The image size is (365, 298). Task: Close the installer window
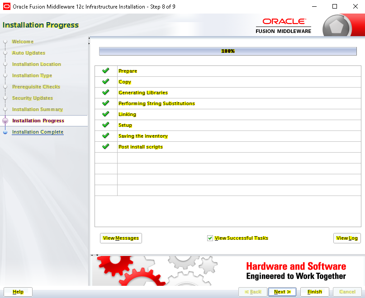point(355,6)
